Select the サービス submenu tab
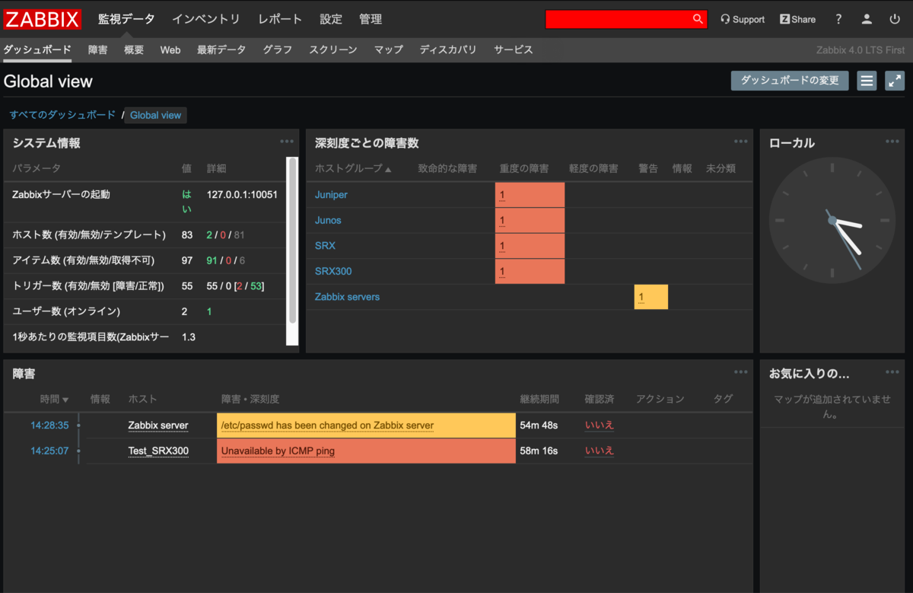The height and width of the screenshot is (593, 913). pyautogui.click(x=514, y=49)
